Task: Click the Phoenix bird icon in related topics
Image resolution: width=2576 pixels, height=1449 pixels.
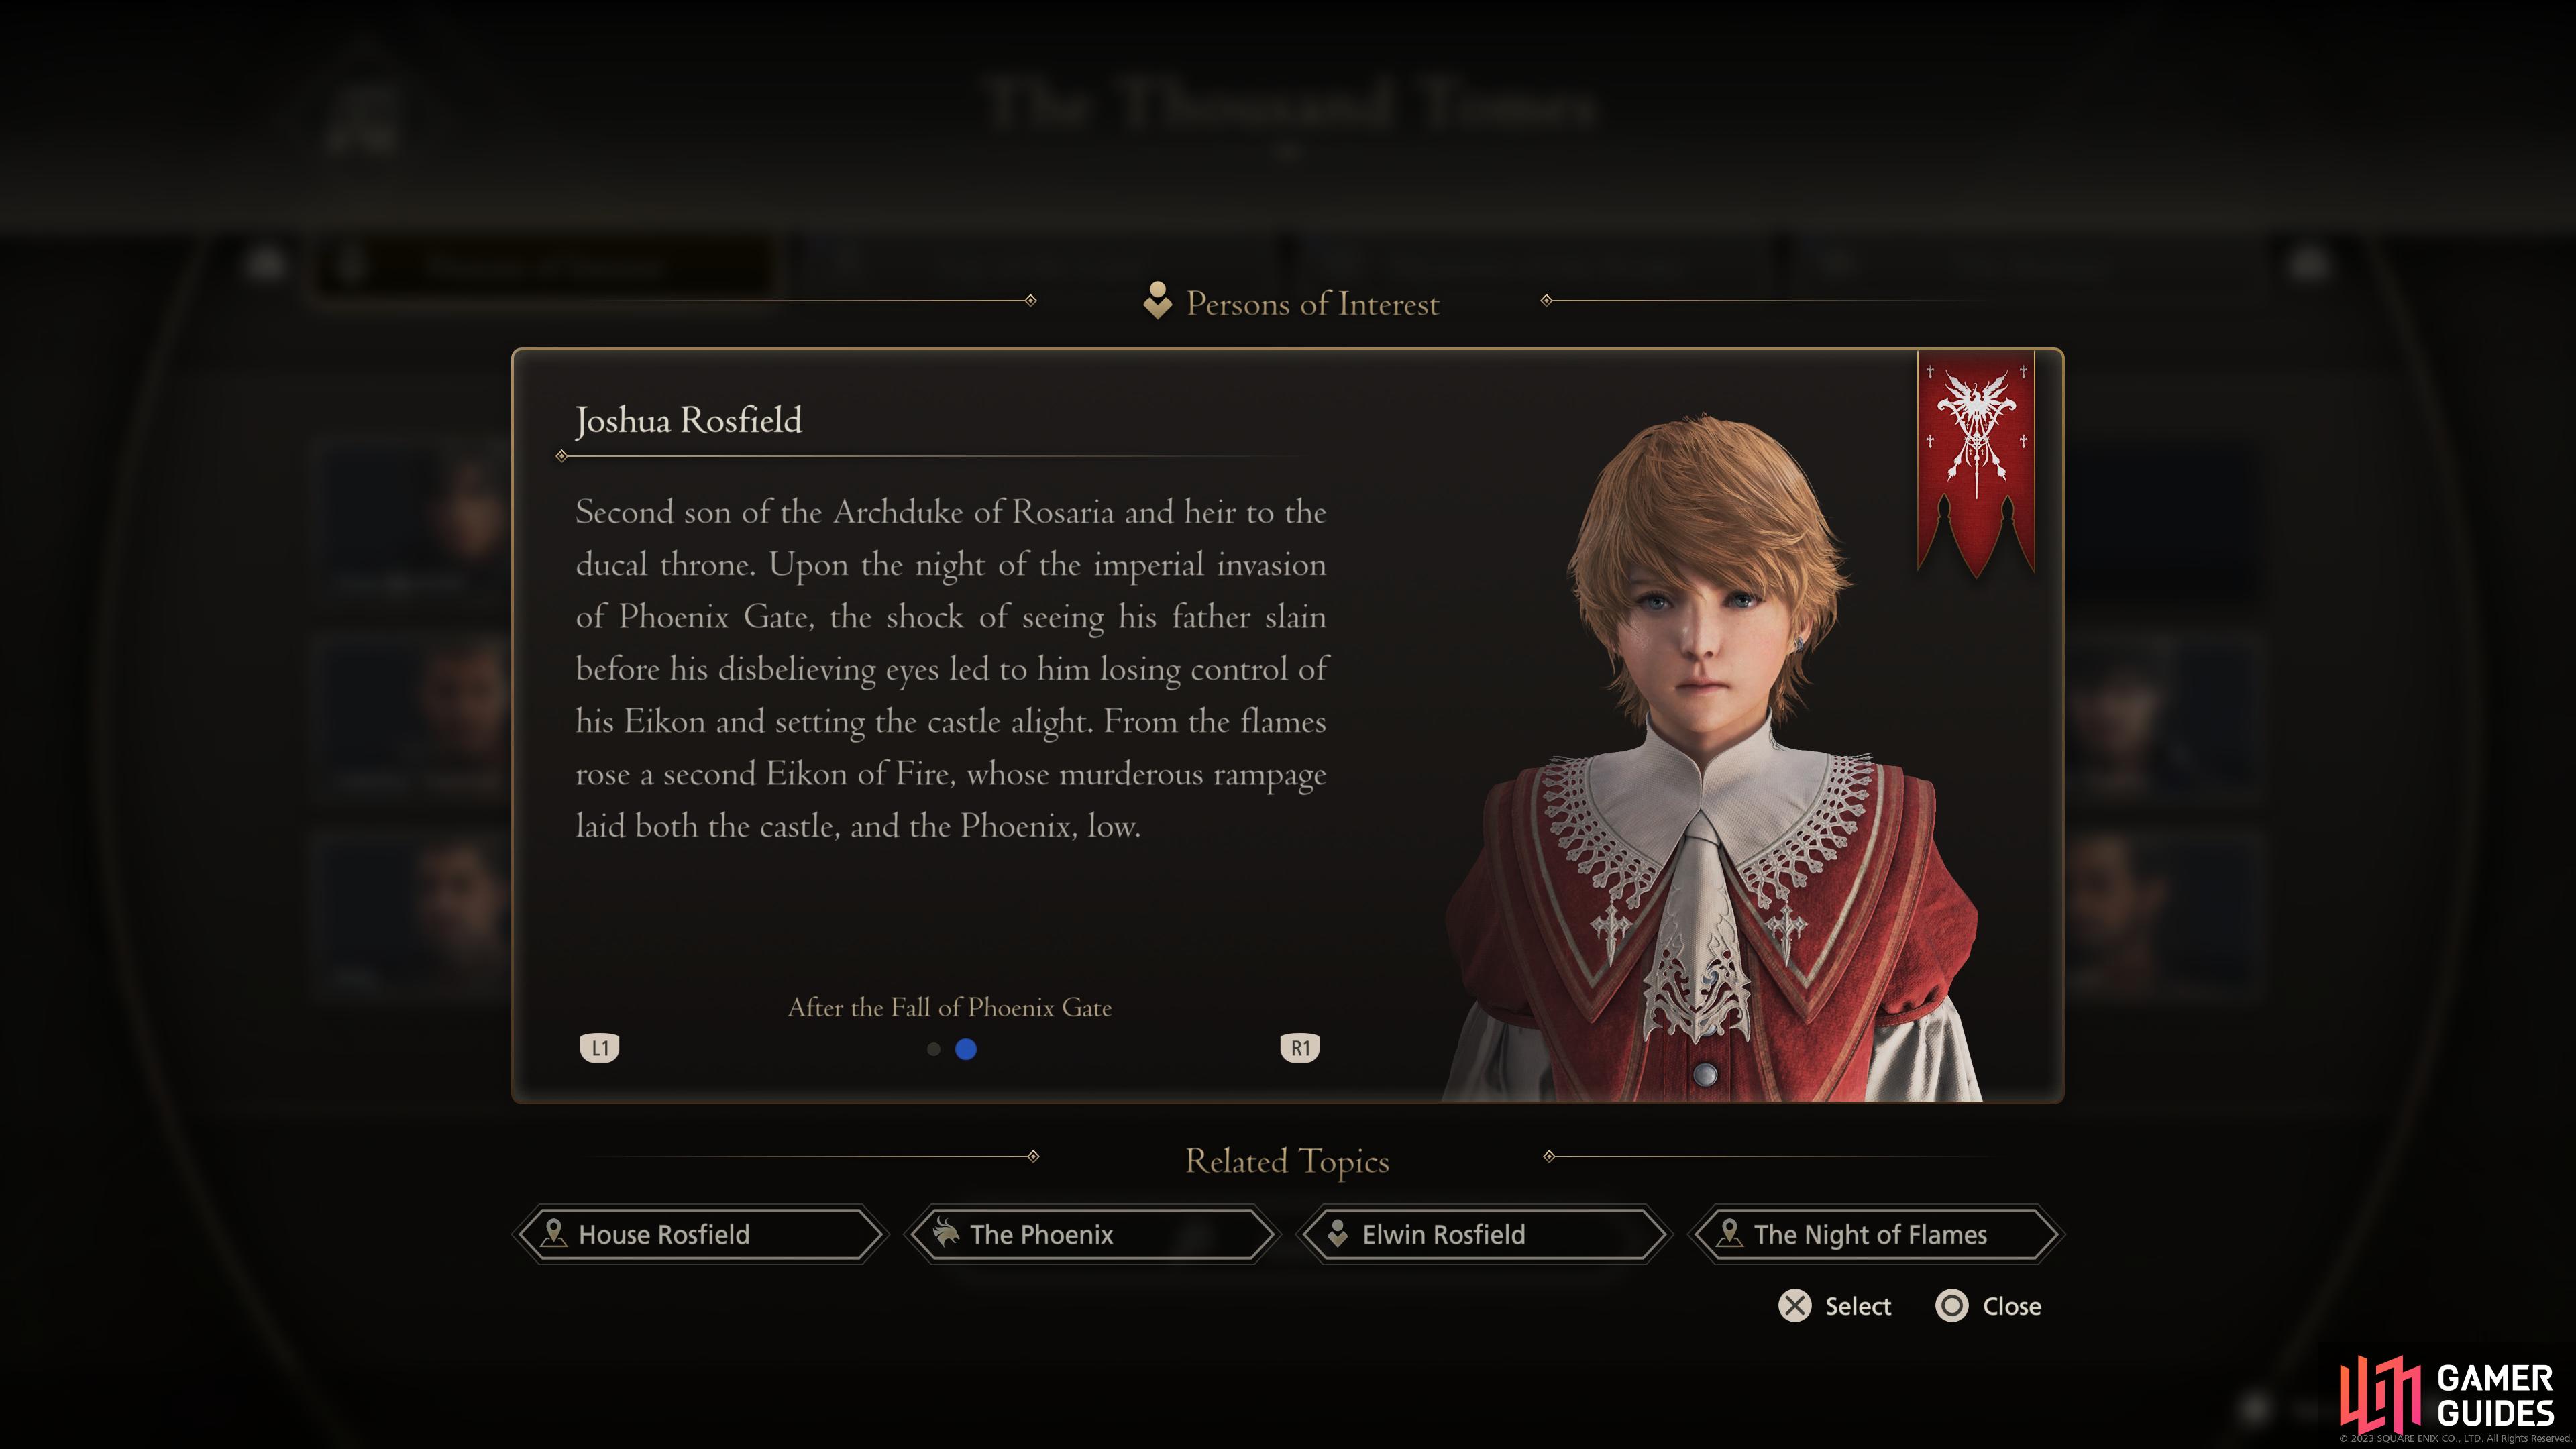Action: [945, 1233]
